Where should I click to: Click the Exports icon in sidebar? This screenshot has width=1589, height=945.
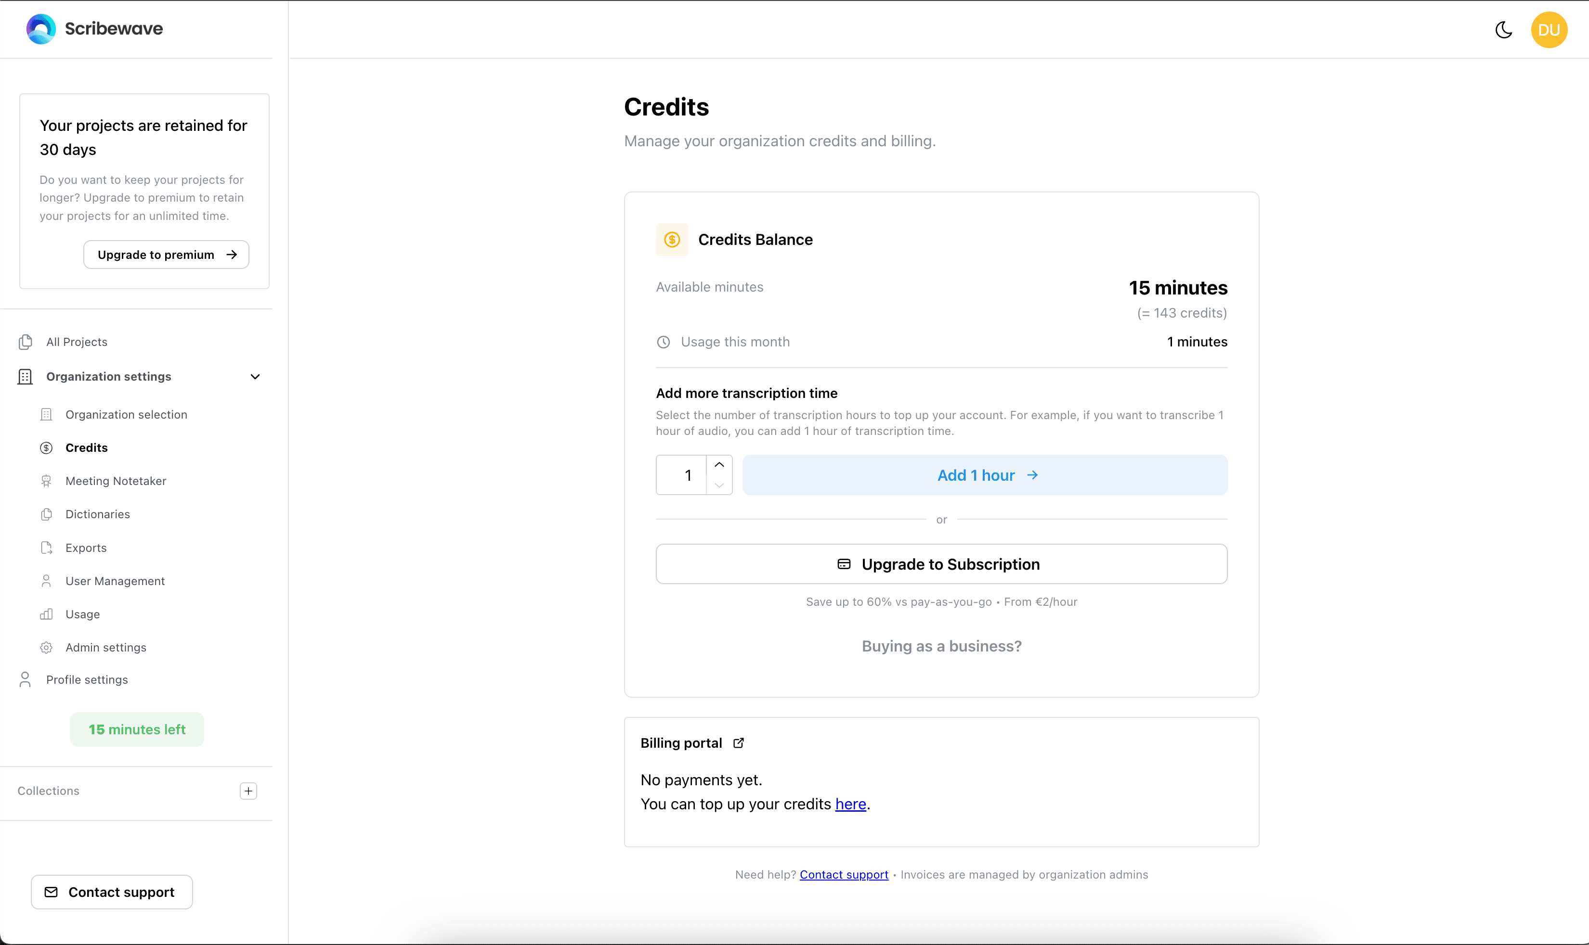click(47, 547)
